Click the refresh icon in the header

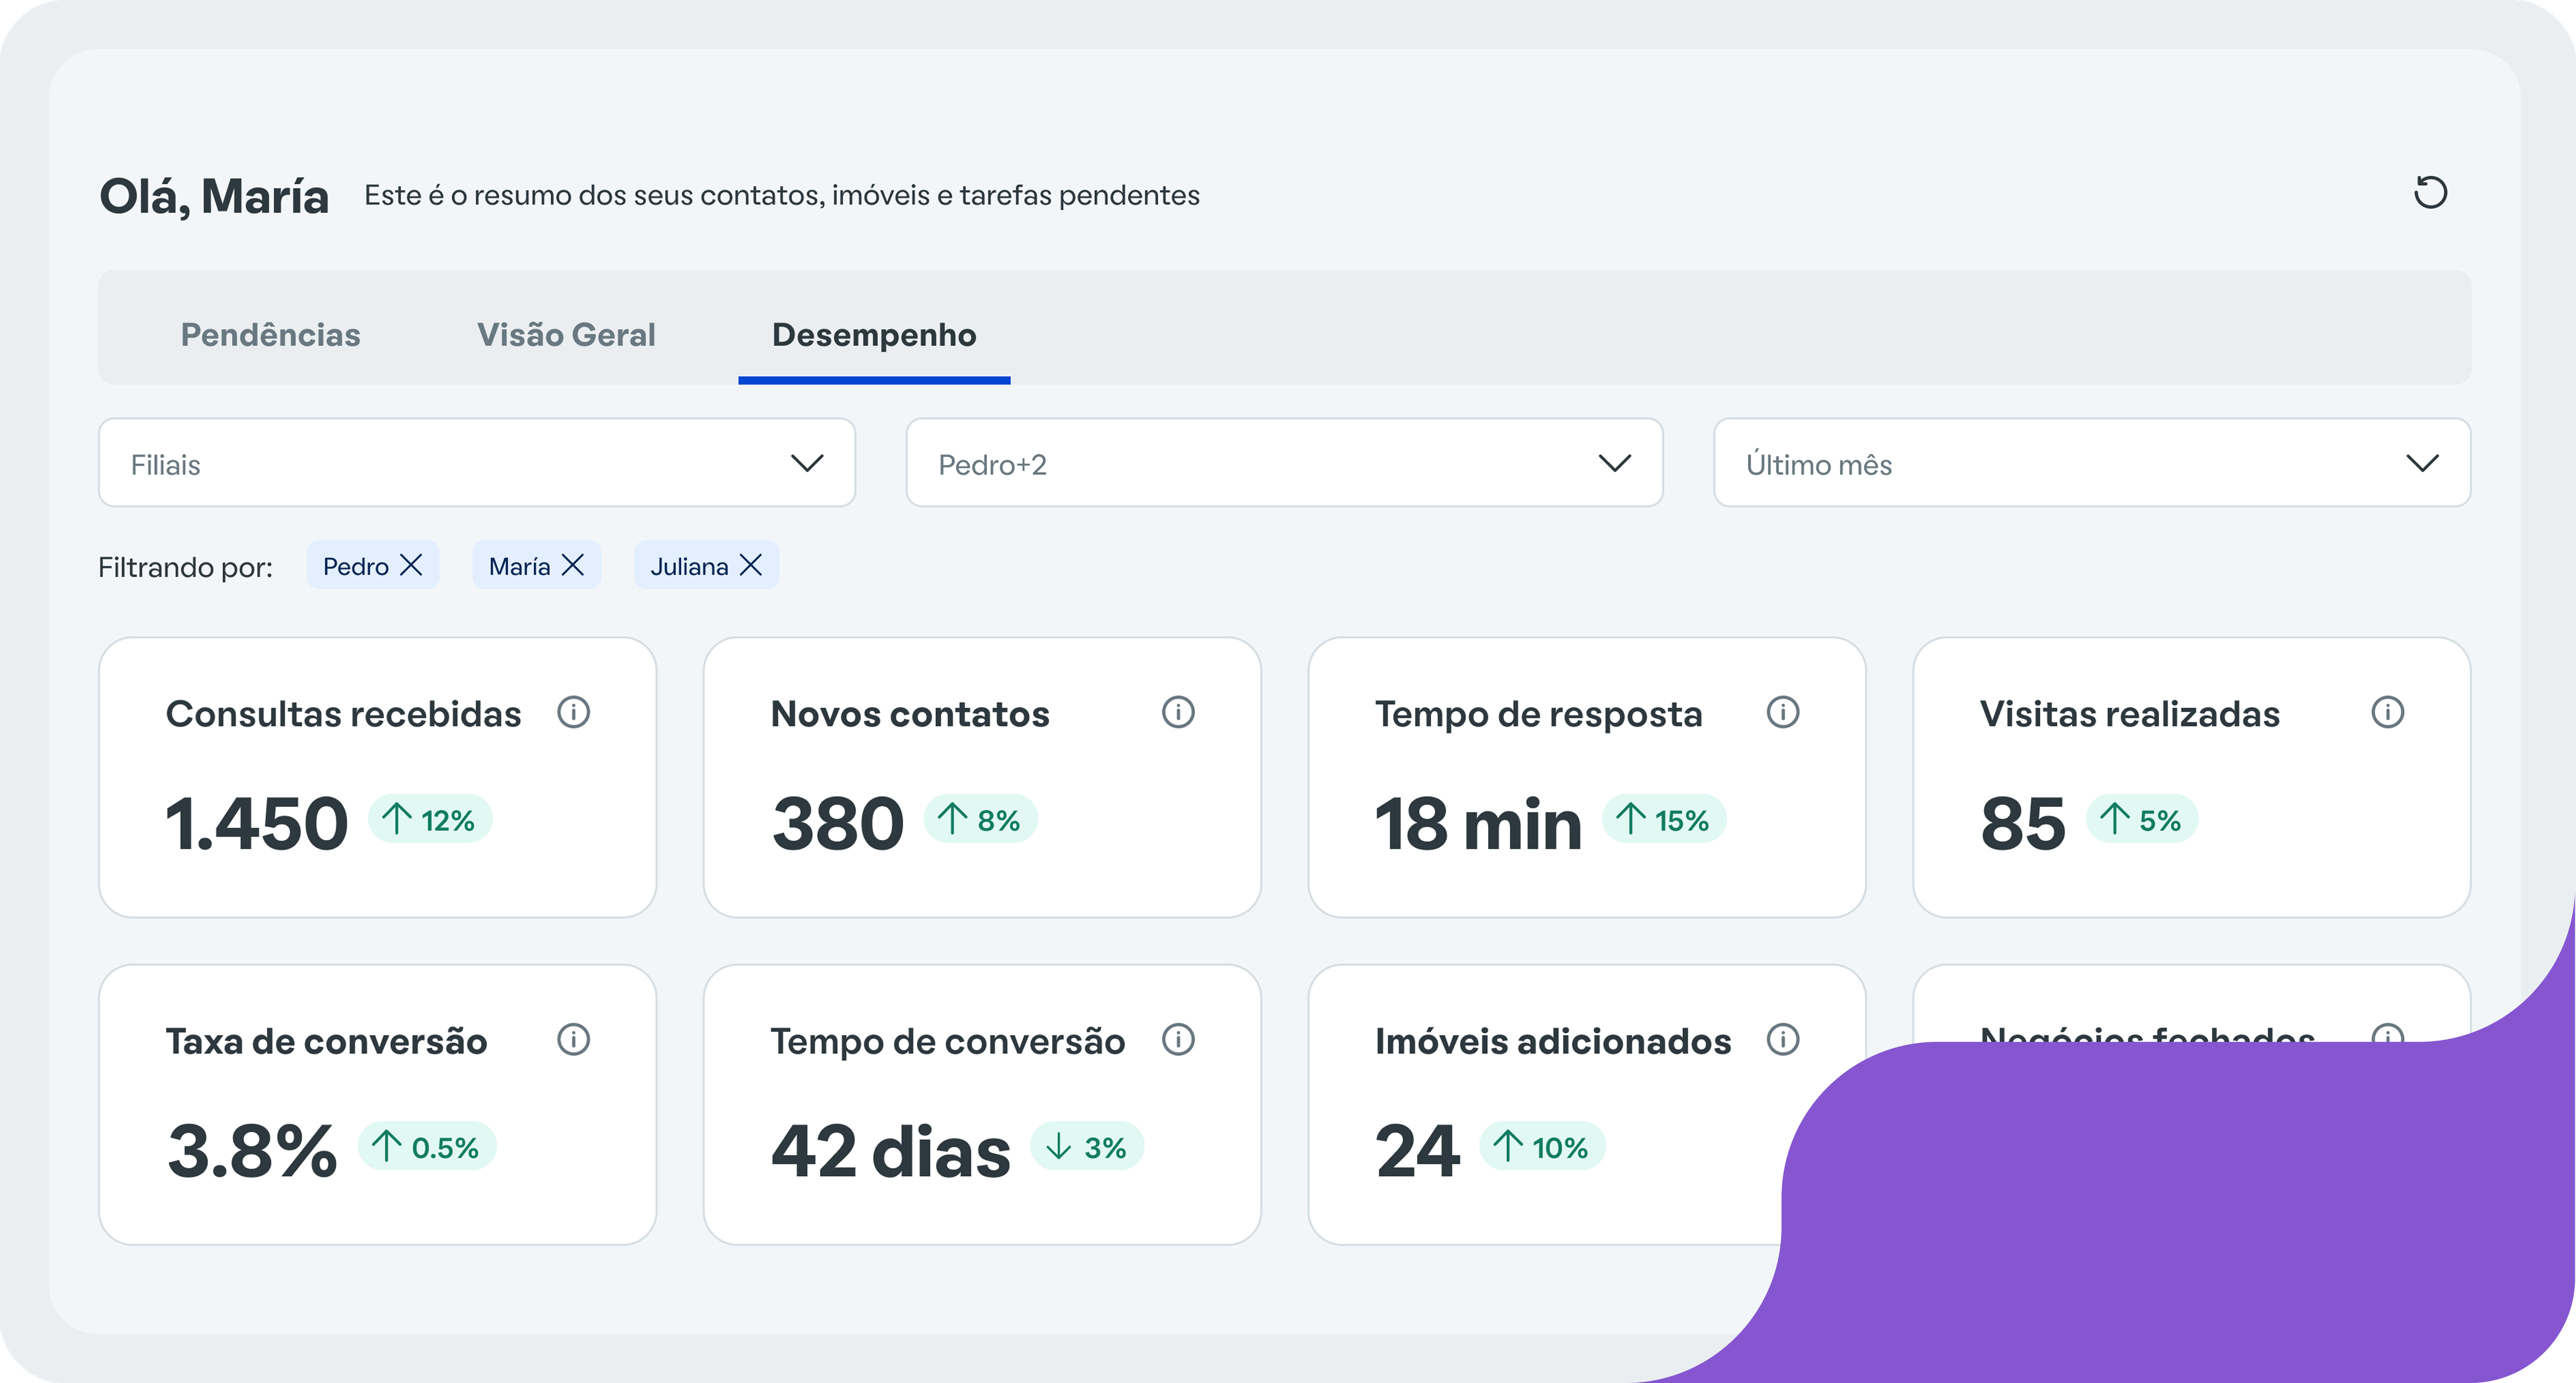2430,192
